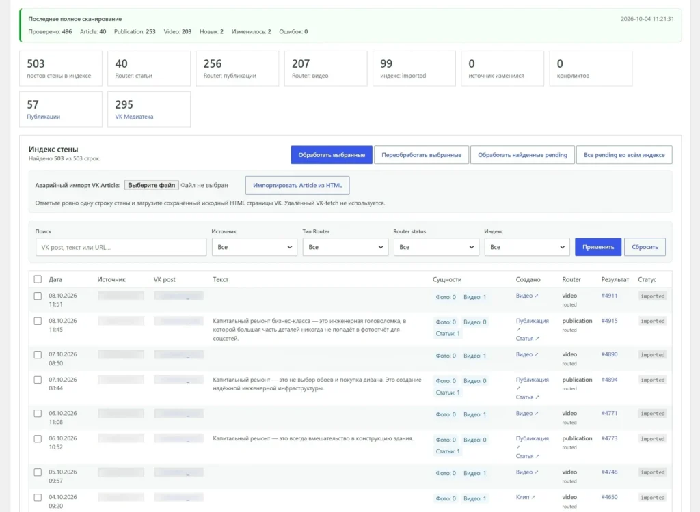
Task: Click the Обработать выбранные button
Action: 332,155
